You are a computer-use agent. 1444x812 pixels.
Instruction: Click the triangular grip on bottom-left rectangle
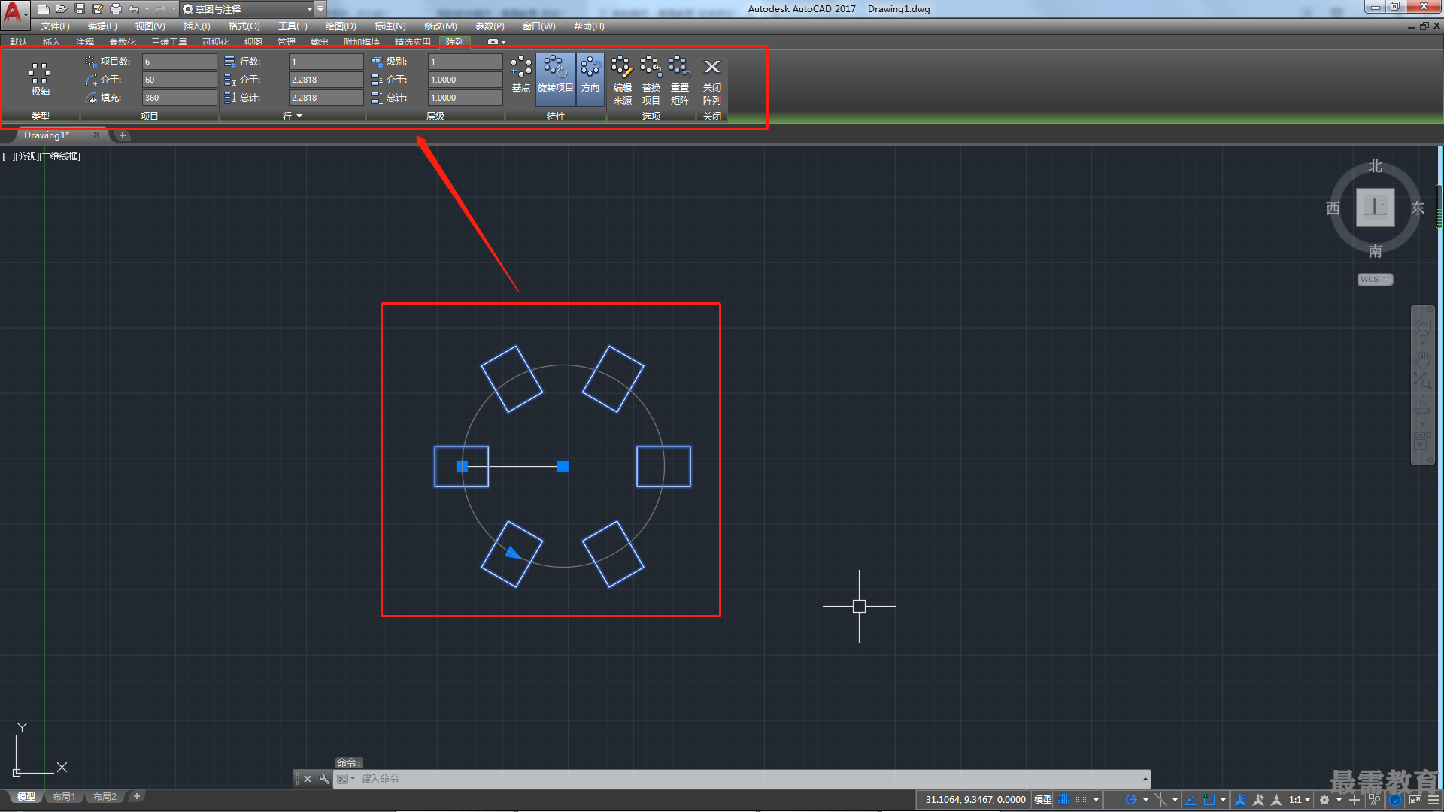513,553
